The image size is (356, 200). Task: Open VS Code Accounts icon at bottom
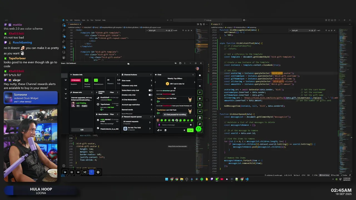point(64,166)
